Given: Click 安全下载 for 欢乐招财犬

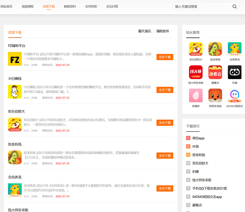Looking at the screenshot, I should (165, 123).
